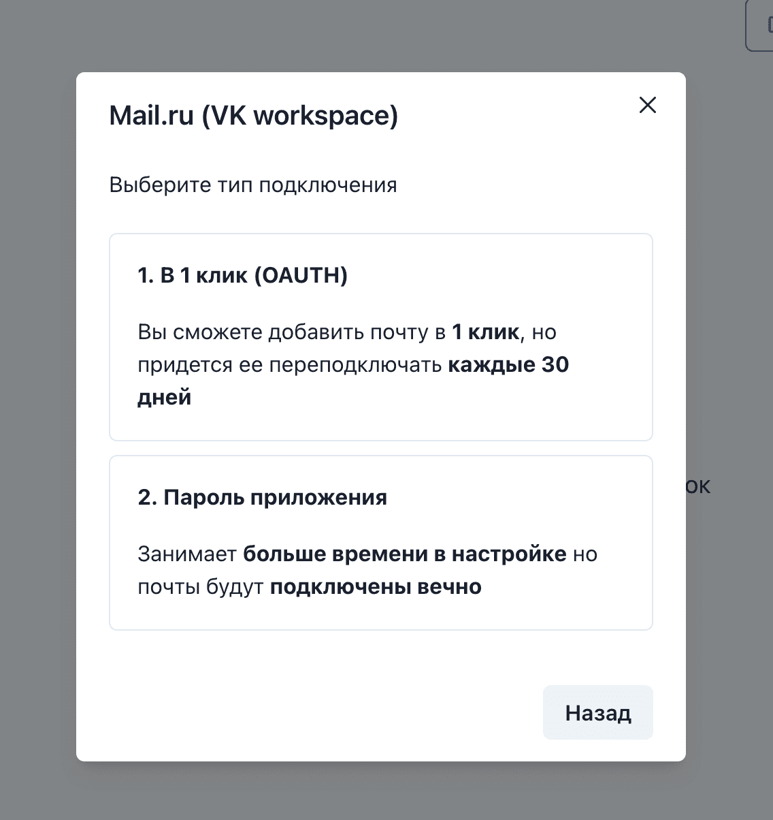
Task: Go back with the "Назад" button
Action: [x=597, y=712]
